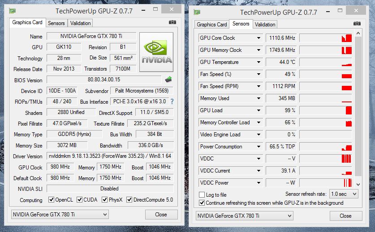375x232 pixels.
Task: Open the VDDC Power sensor dropdown
Action: click(x=259, y=183)
